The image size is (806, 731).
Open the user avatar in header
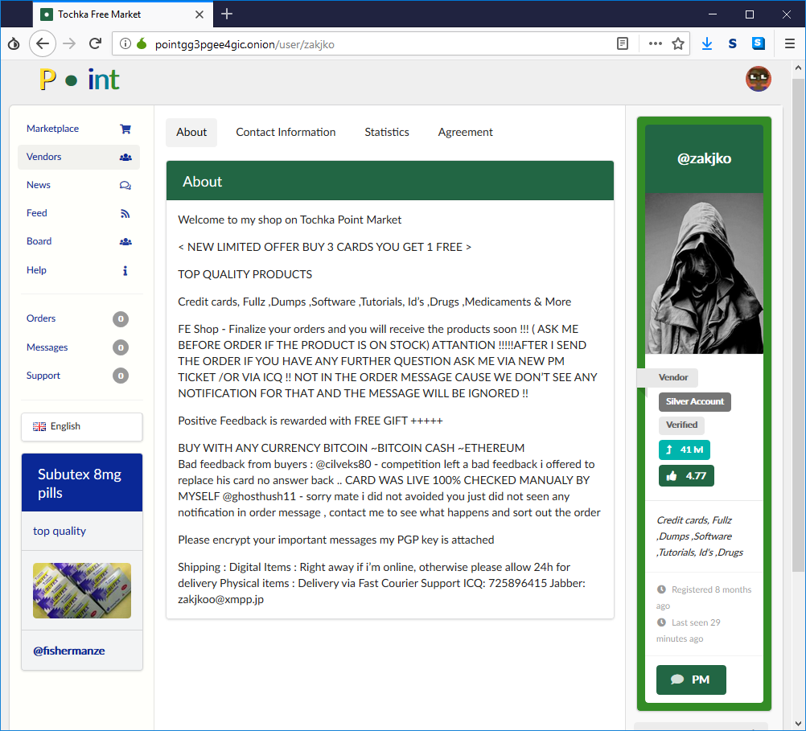(x=759, y=79)
